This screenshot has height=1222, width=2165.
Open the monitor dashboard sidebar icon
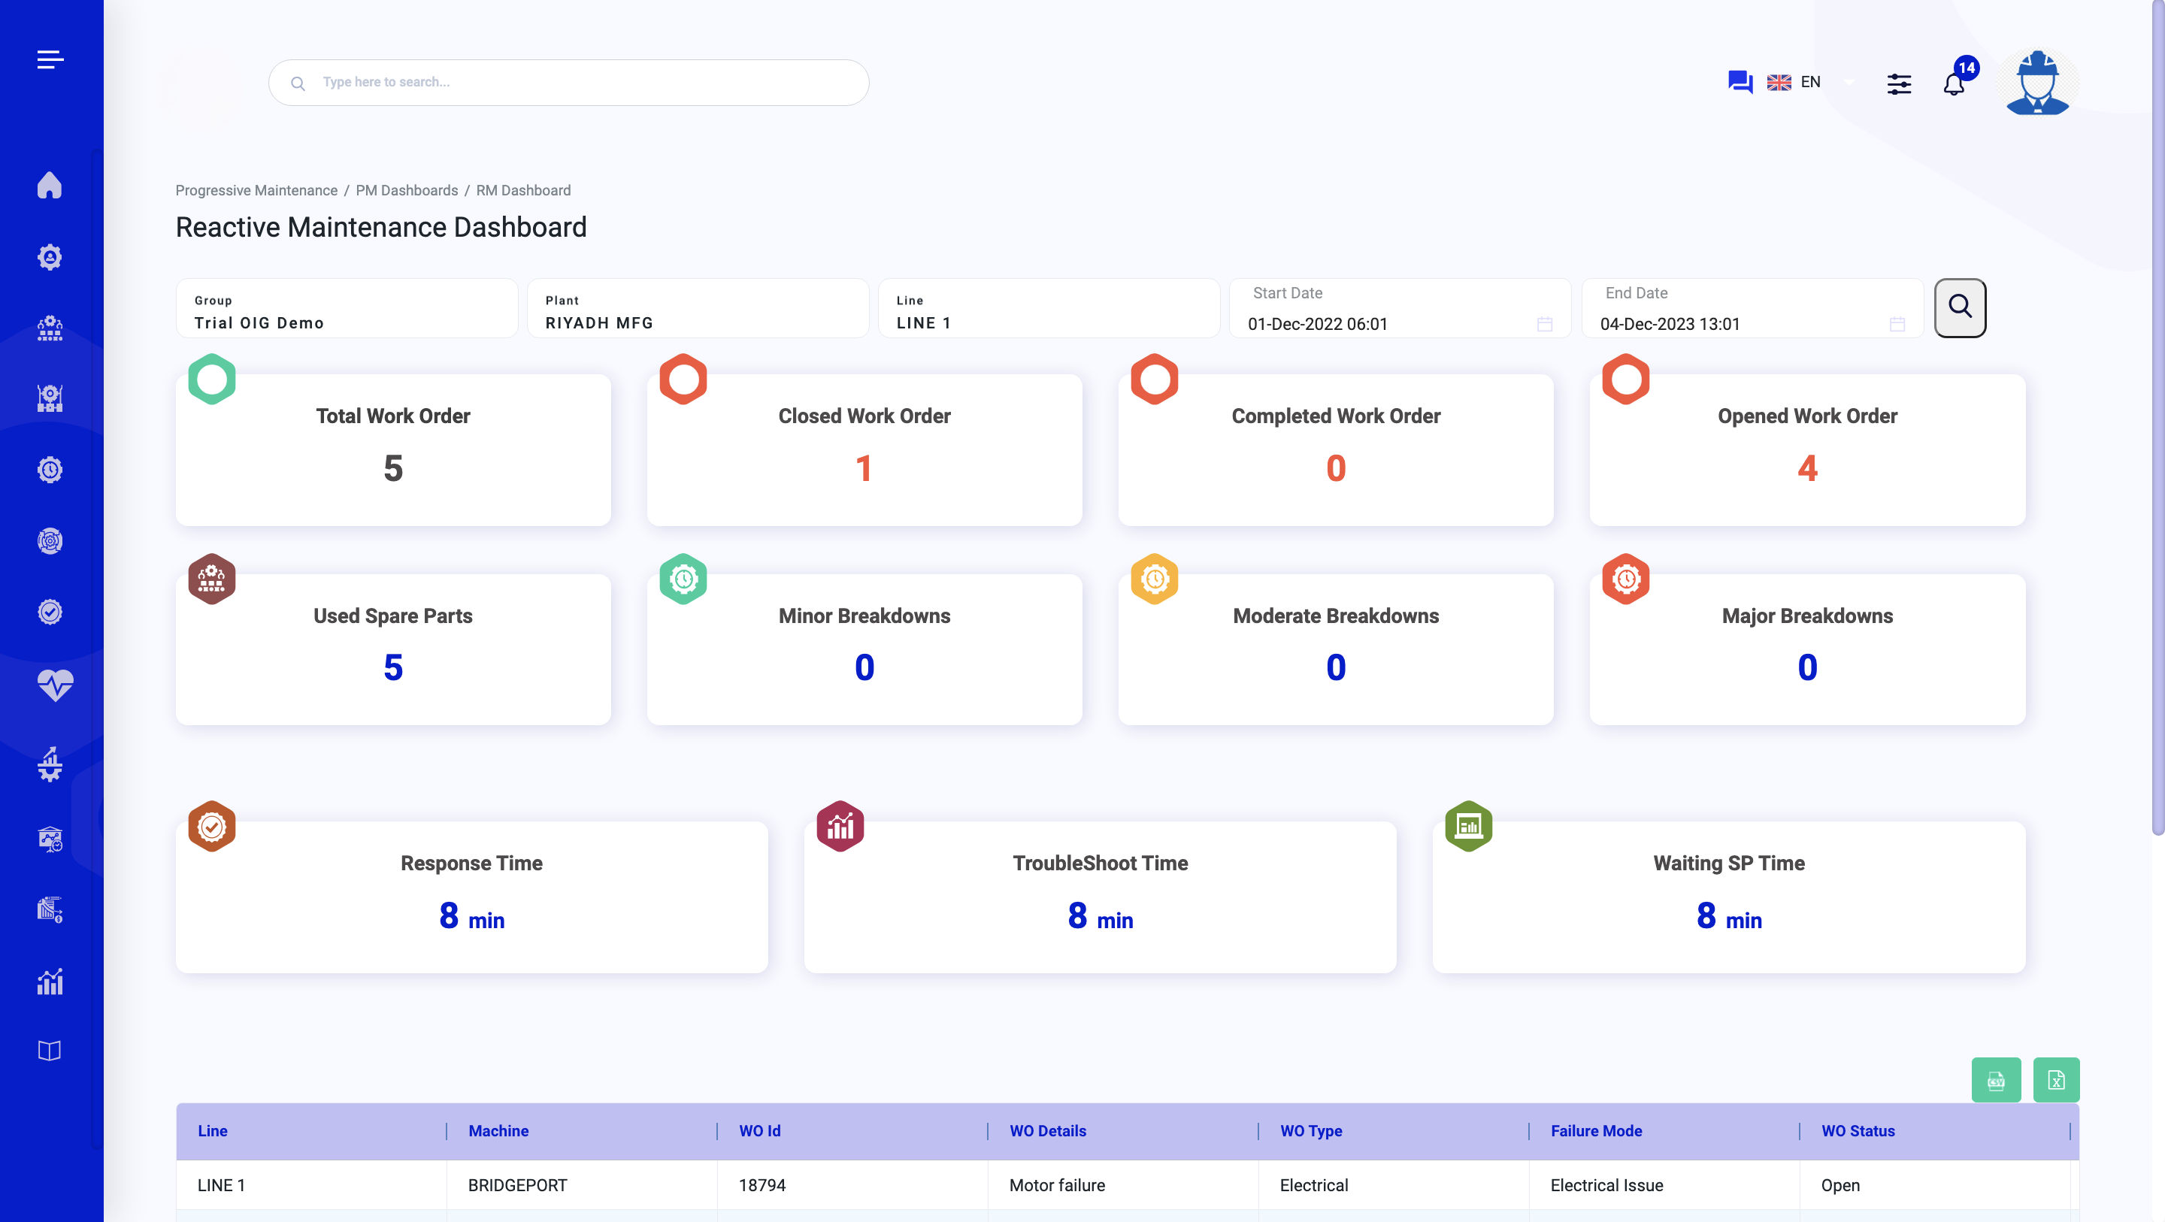pyautogui.click(x=50, y=839)
